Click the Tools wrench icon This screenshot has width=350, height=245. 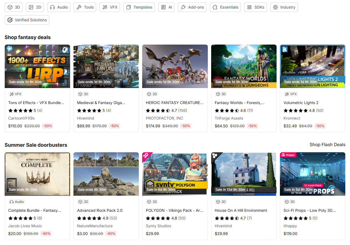point(79,7)
